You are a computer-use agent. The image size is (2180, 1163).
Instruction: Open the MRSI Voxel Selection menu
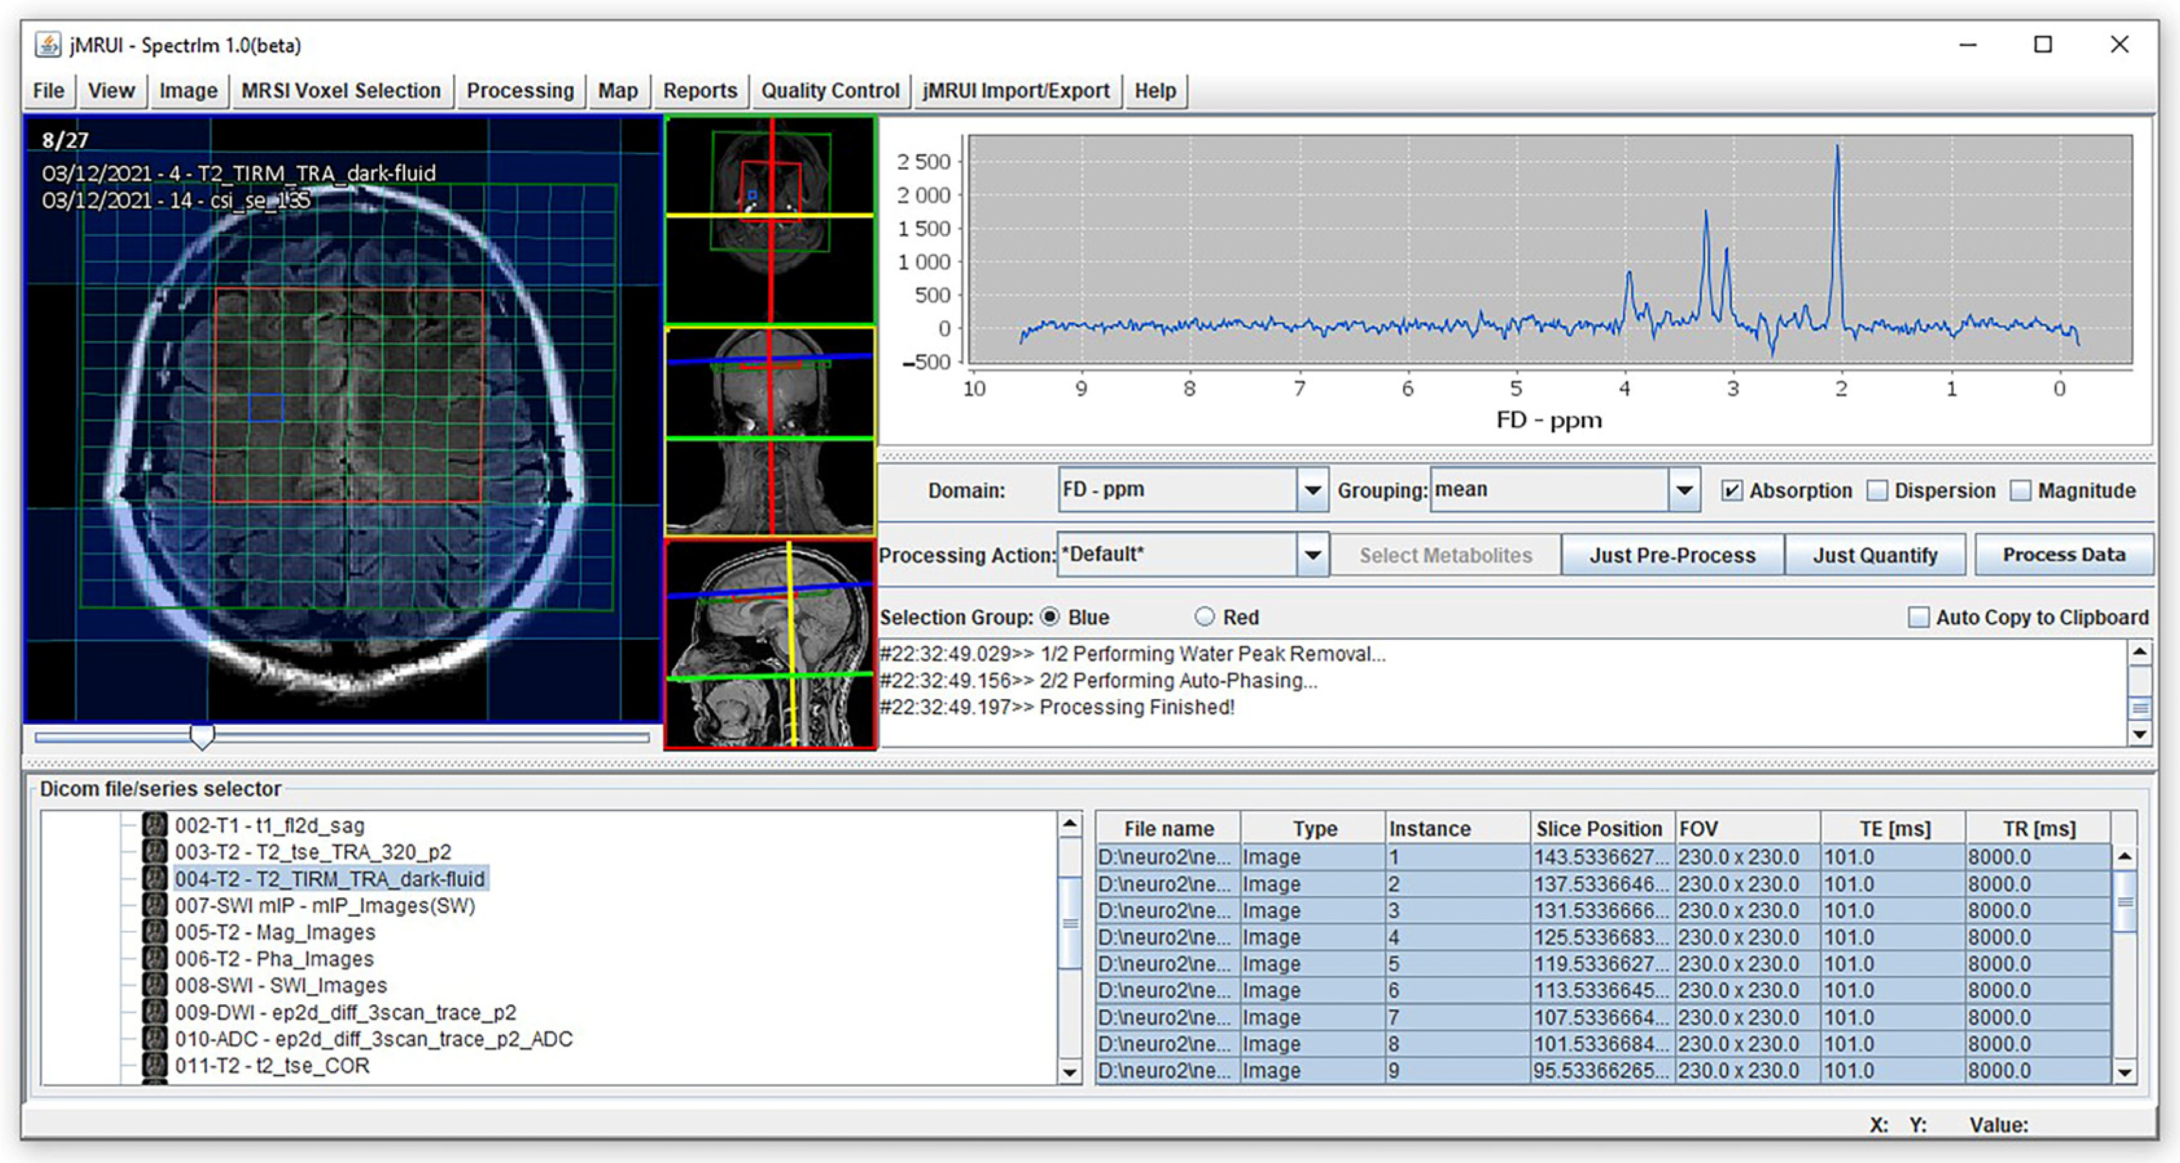(x=341, y=91)
